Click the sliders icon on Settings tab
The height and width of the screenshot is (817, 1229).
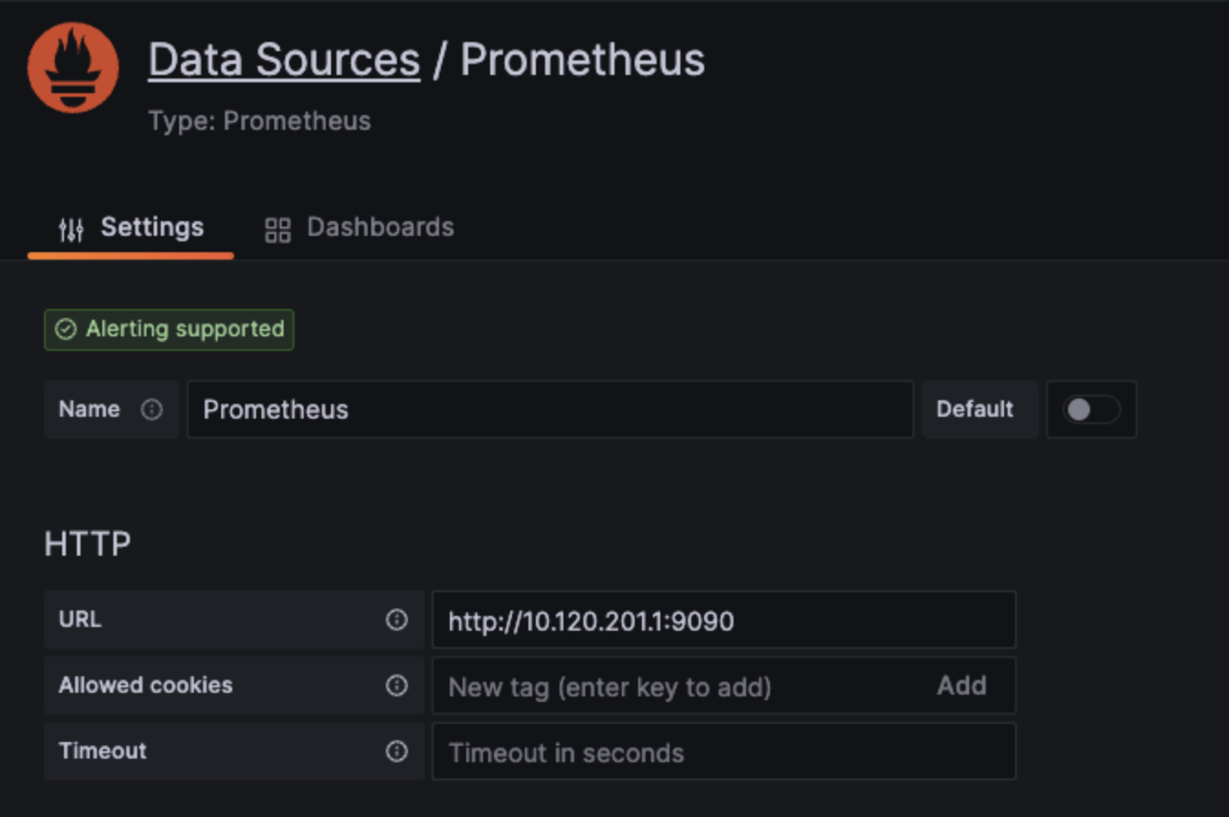[x=71, y=228]
